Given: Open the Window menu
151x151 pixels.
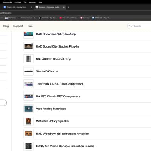Looking at the screenshot, I should pyautogui.click(x=32, y=2).
